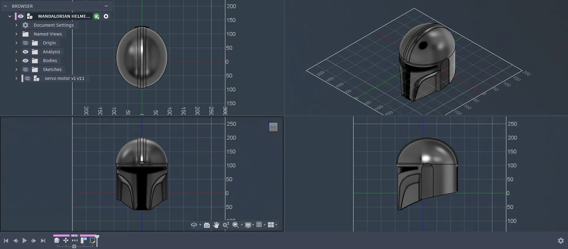Hide the Bodies folder

click(x=25, y=61)
